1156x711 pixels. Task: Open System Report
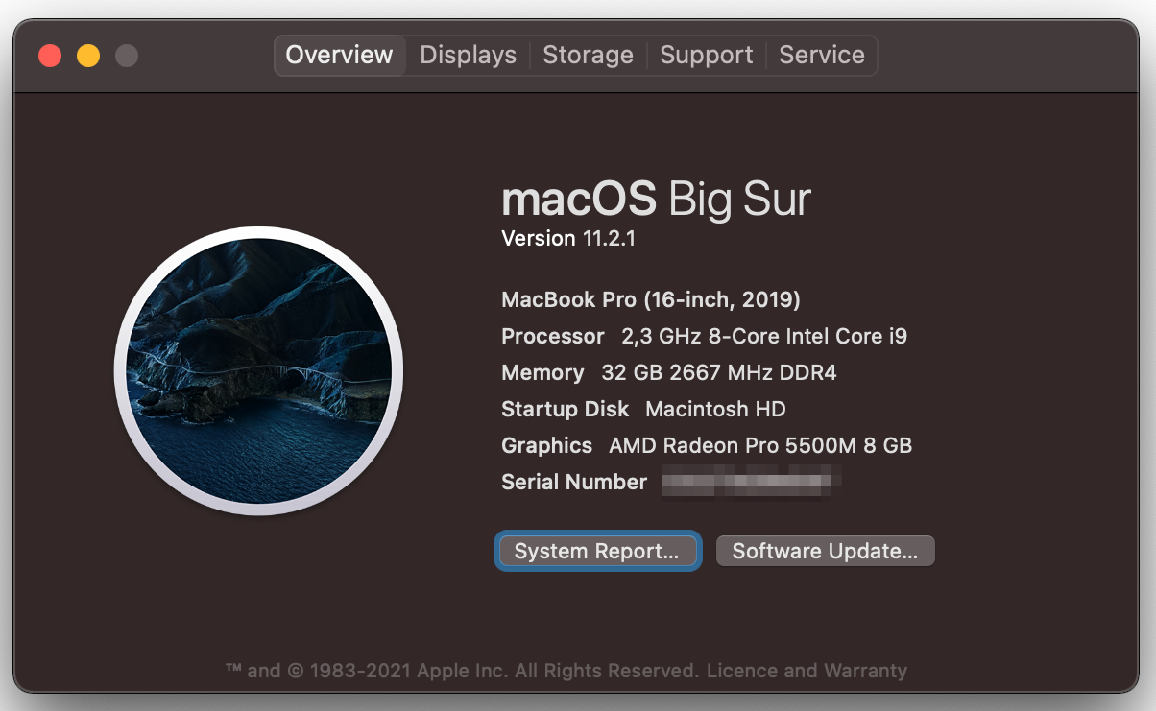(596, 551)
